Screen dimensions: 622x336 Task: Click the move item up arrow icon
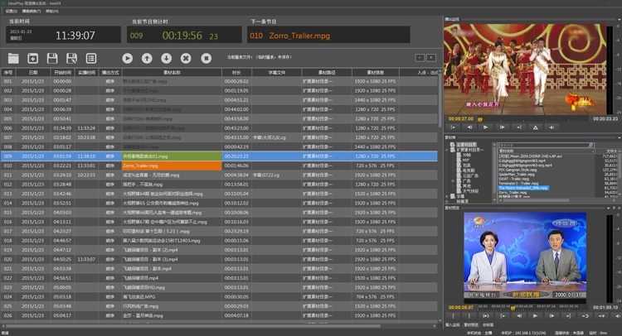147,58
